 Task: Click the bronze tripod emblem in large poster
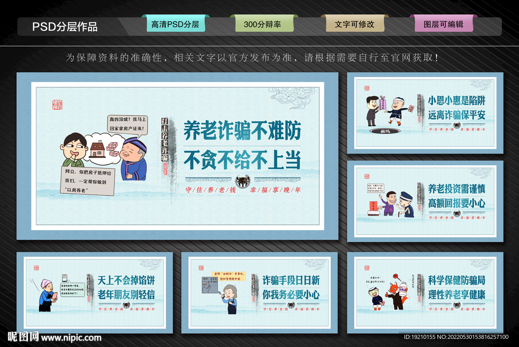[243, 181]
